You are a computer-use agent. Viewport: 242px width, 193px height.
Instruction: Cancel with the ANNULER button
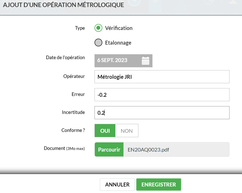click(117, 184)
